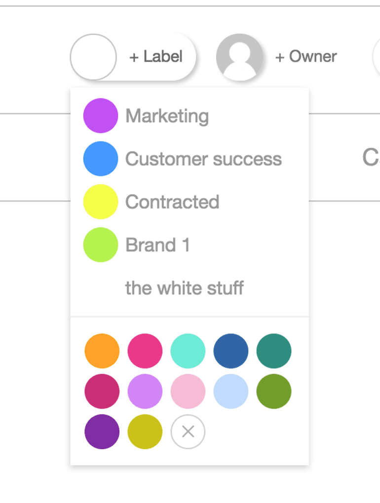Image resolution: width=380 pixels, height=503 pixels.
Task: Choose the Brand 1 label
Action: [x=157, y=245]
